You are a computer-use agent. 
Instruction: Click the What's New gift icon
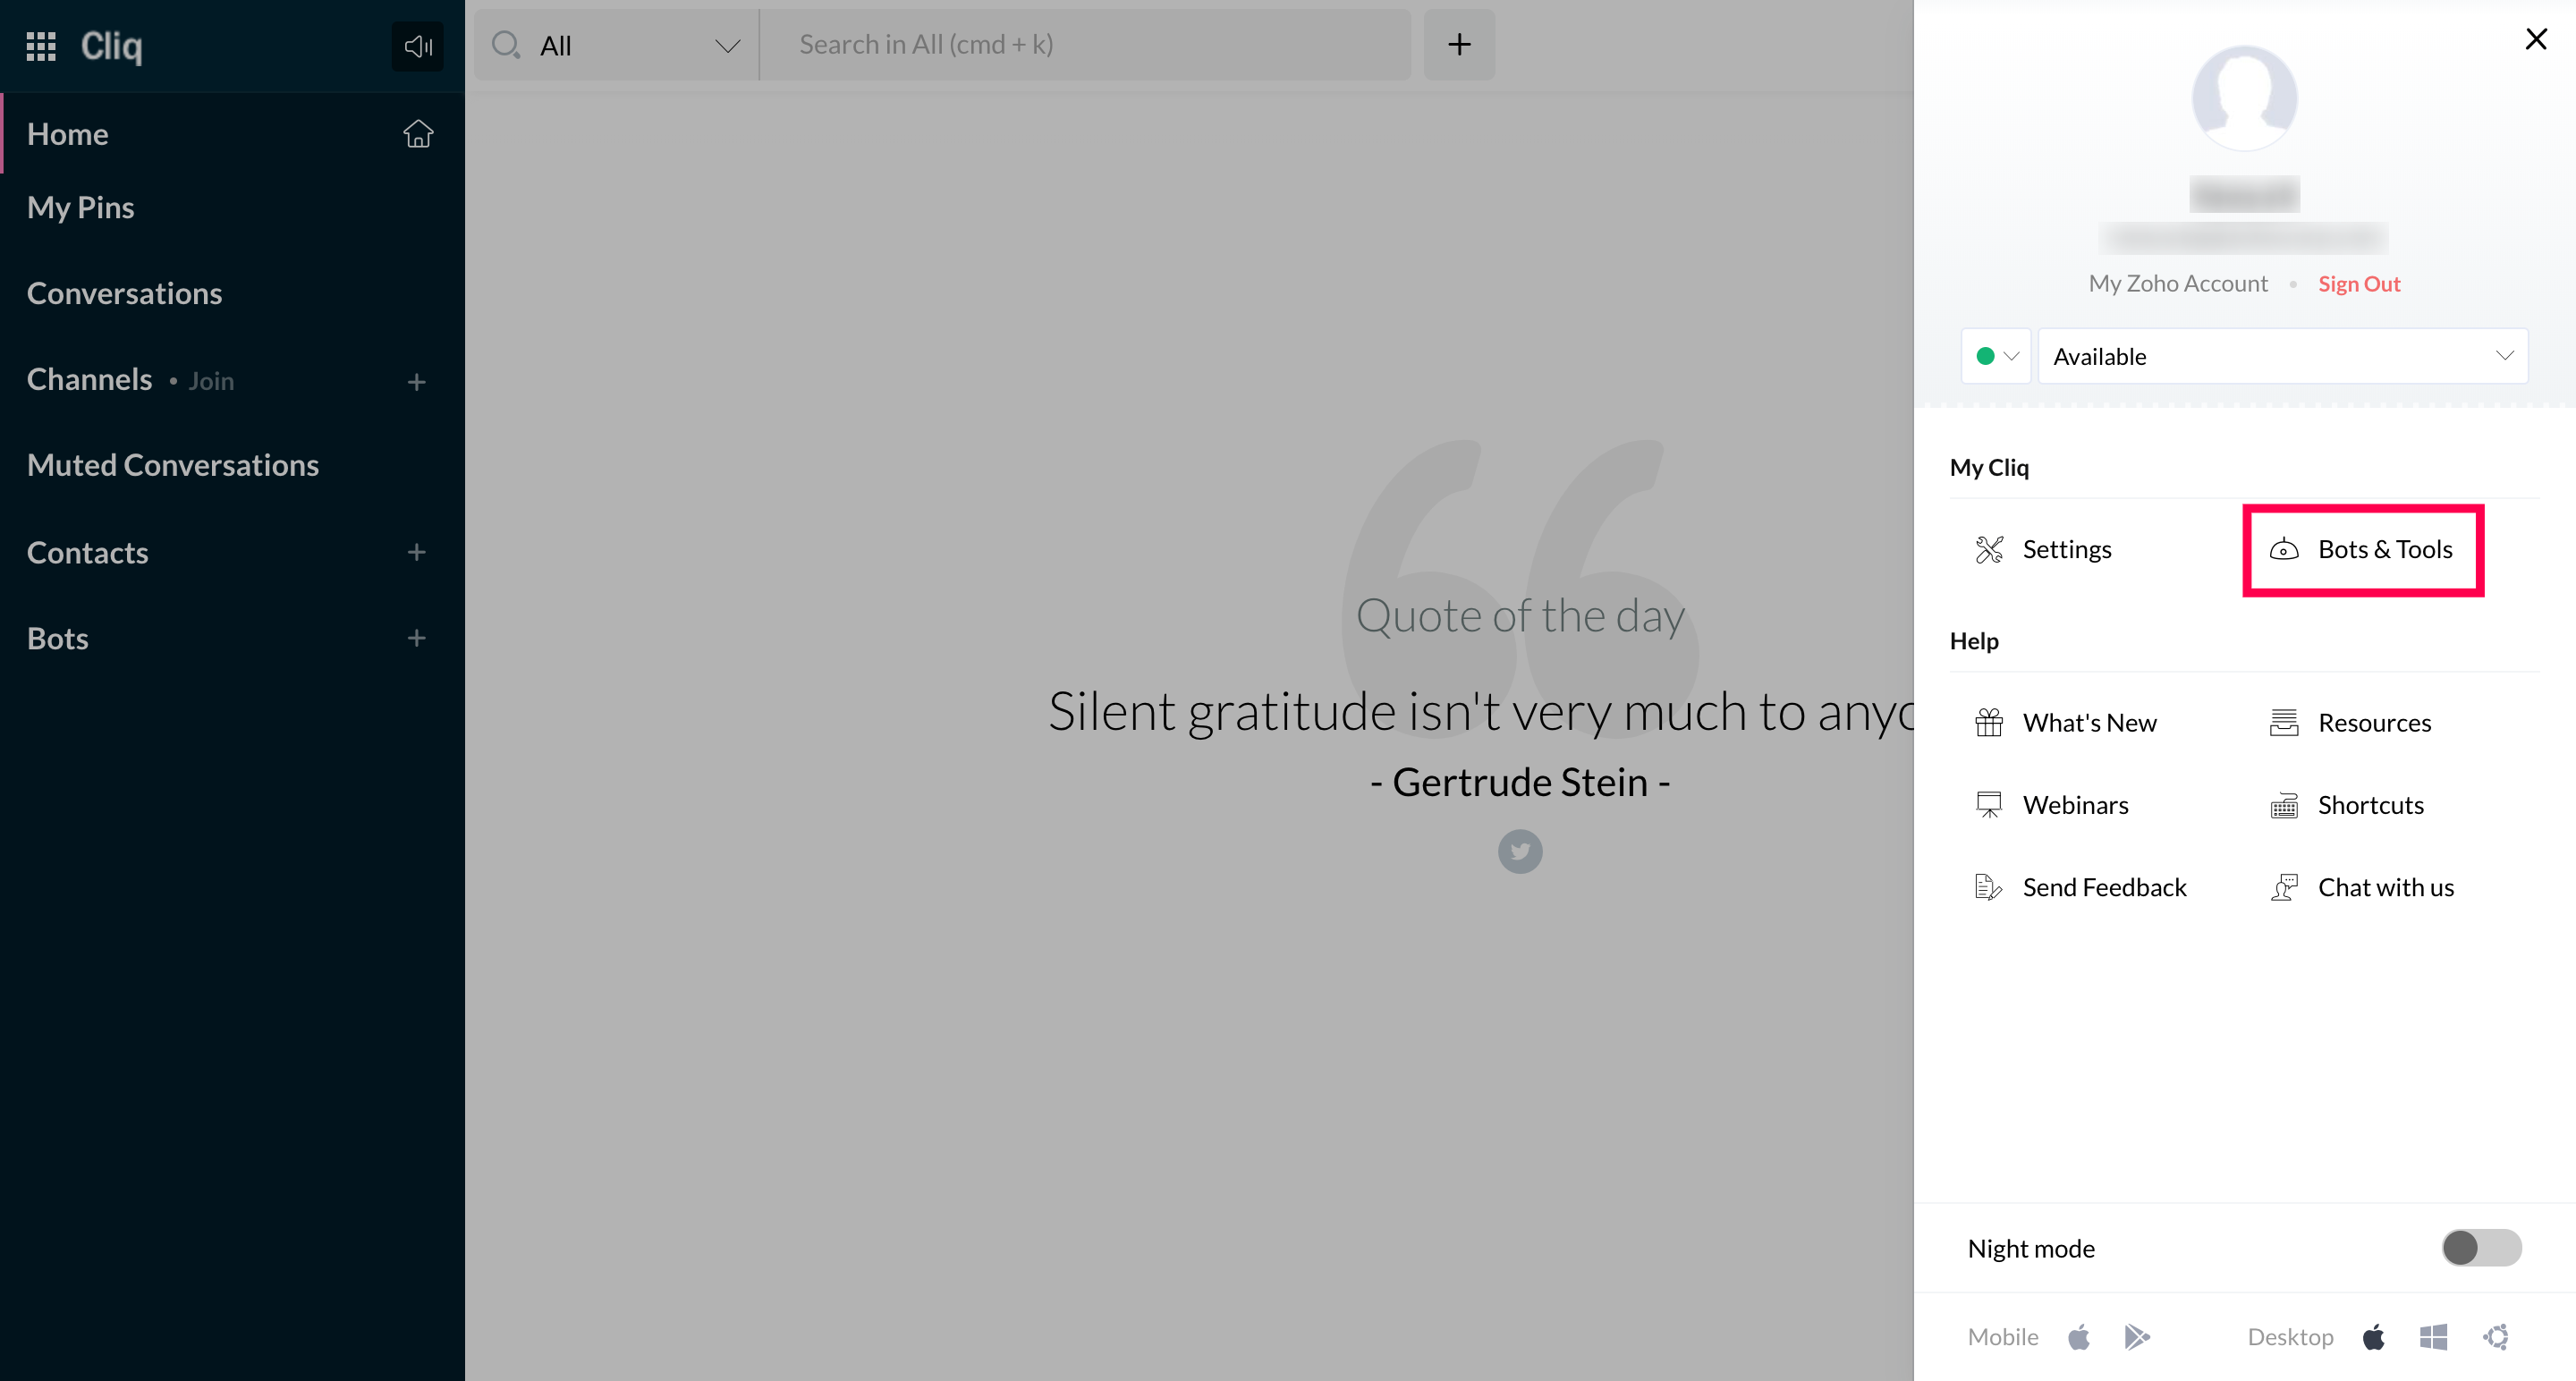coord(1989,722)
